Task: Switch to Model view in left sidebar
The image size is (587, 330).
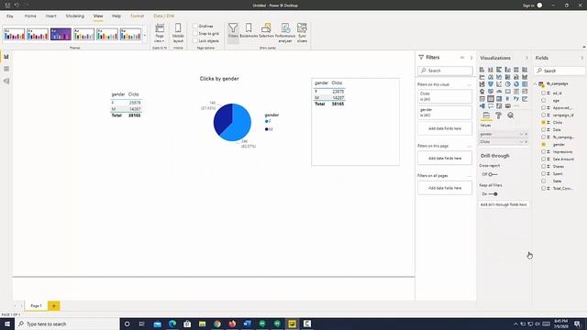Action: click(6, 81)
